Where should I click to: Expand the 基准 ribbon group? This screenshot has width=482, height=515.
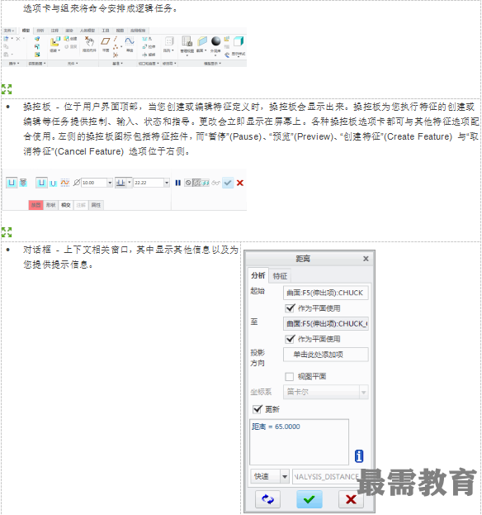point(117,63)
